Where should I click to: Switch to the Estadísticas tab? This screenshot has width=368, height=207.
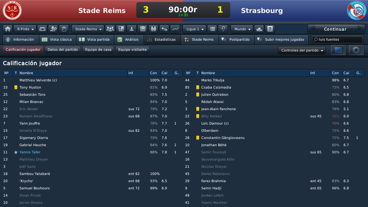point(162,40)
